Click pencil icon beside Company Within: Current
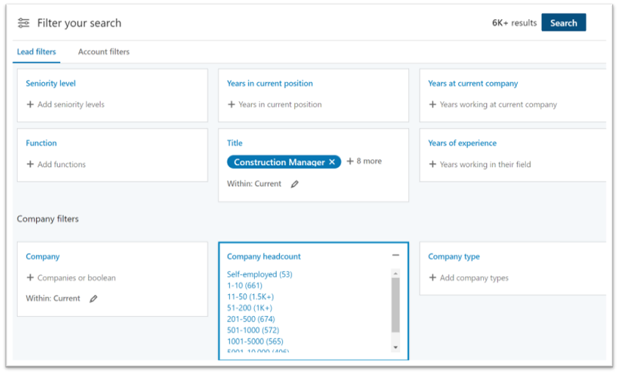Screen dimensions: 619x374 [93, 299]
